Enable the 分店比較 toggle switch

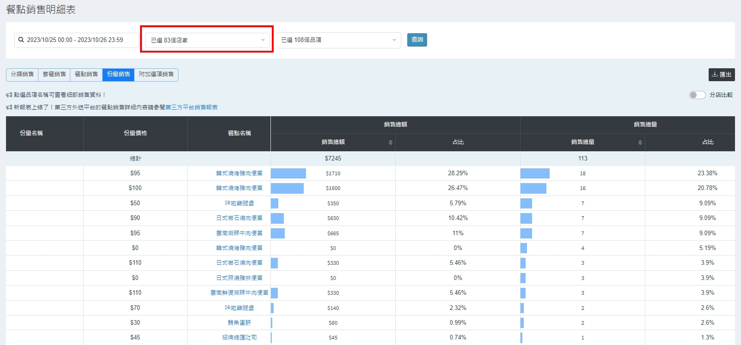[697, 95]
